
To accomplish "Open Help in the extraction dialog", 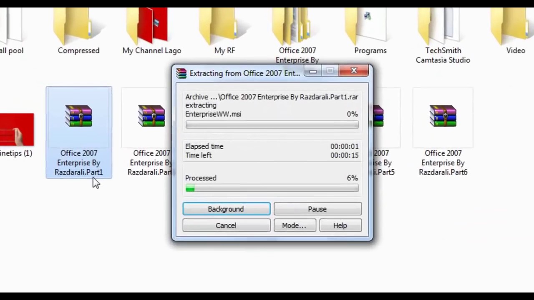I will pos(340,225).
